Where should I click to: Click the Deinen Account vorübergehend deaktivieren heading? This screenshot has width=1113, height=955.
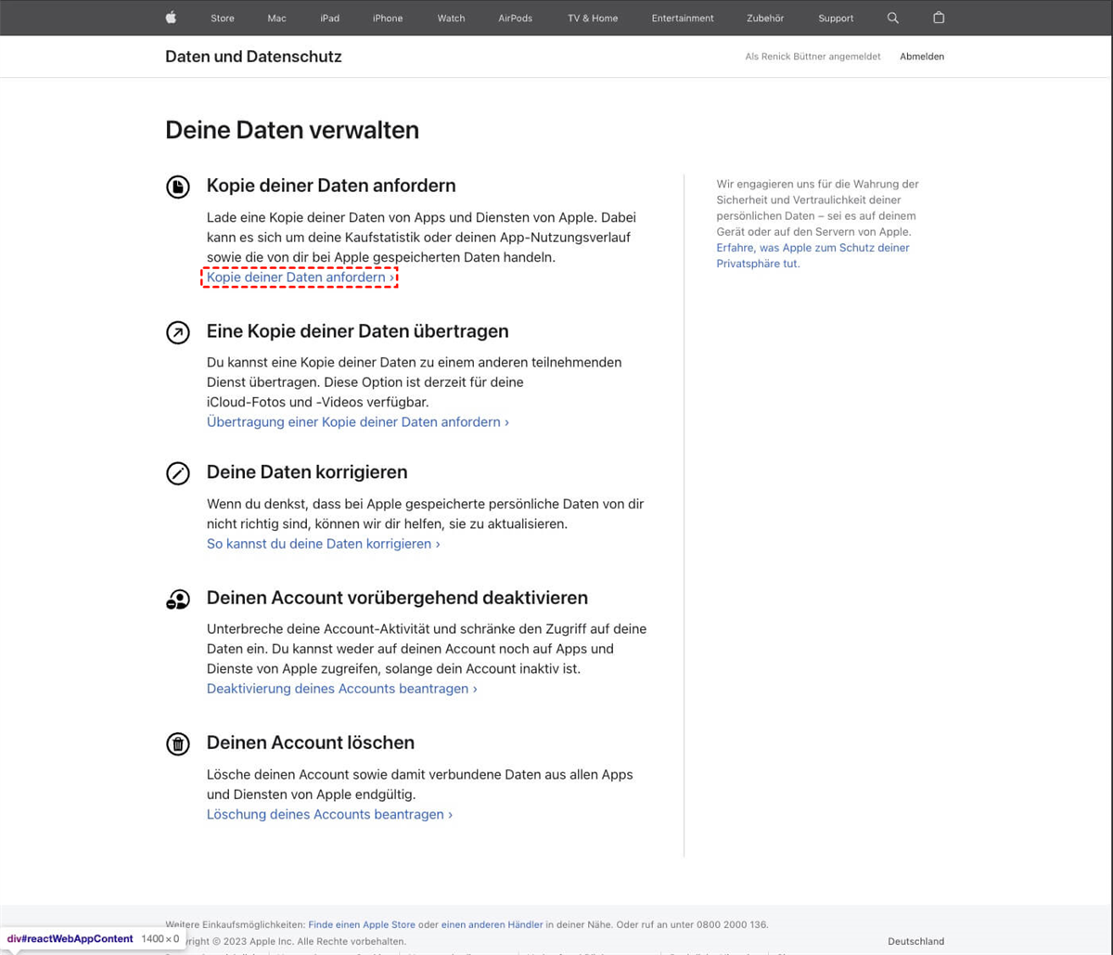(x=397, y=598)
